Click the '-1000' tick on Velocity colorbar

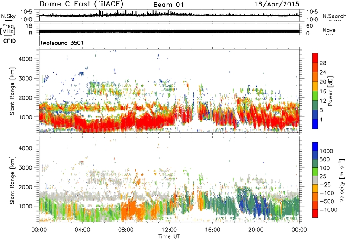coord(328,210)
